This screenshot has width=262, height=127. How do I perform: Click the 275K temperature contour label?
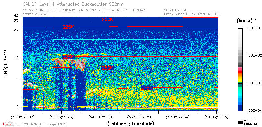(x=147, y=88)
